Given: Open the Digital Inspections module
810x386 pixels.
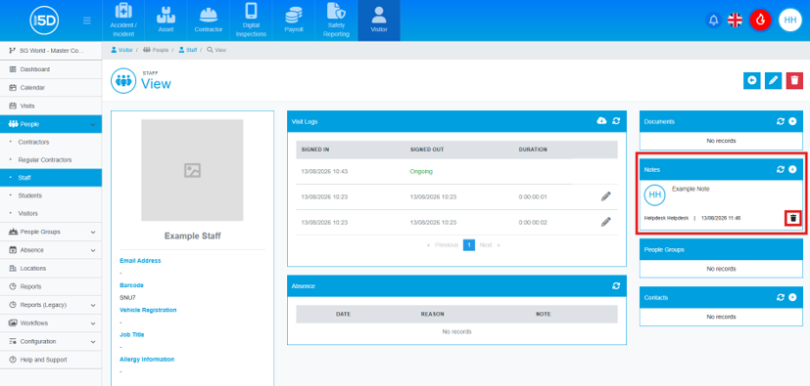Looking at the screenshot, I should pos(251,21).
